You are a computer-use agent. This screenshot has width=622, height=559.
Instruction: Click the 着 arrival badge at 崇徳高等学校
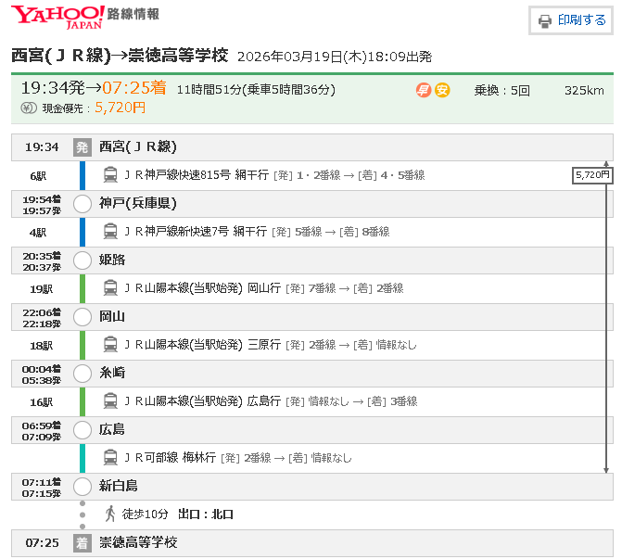point(83,542)
